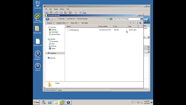
Task: Click the Explorer forward navigation arrow
Action: (51, 19)
